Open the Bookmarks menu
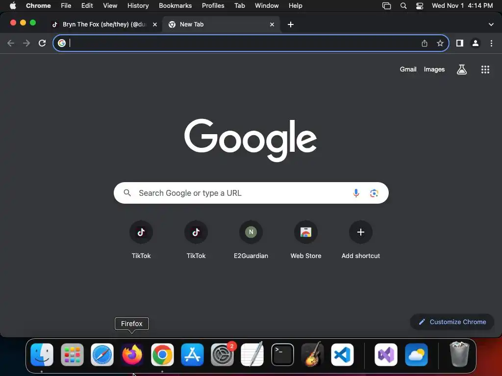The image size is (502, 376). point(176,6)
